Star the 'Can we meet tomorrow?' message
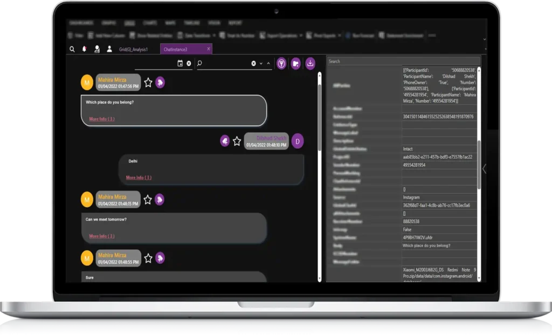 click(148, 200)
